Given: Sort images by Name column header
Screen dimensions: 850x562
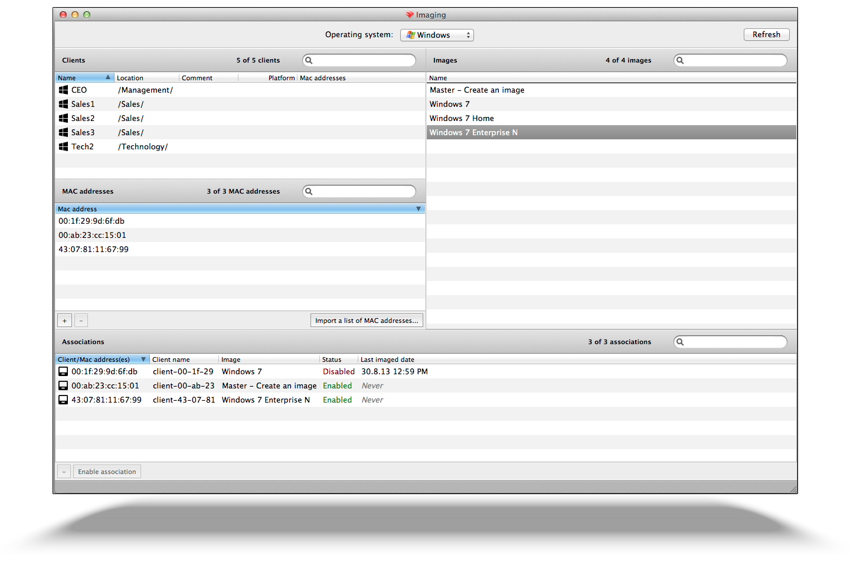Looking at the screenshot, I should pos(612,78).
